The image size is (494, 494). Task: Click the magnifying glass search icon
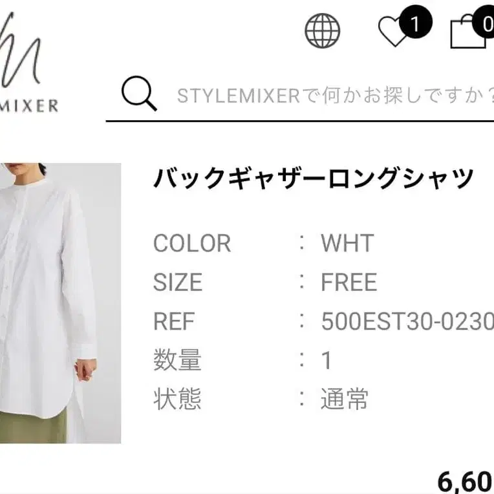click(139, 93)
